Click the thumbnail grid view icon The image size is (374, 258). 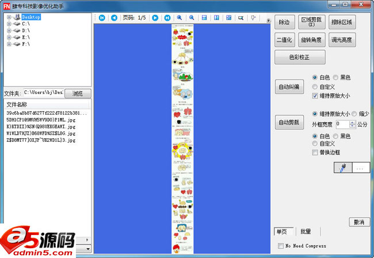point(229,18)
